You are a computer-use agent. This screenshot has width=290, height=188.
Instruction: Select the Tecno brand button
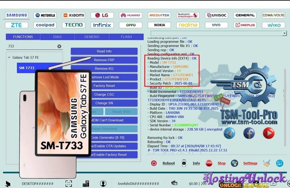(74, 25)
